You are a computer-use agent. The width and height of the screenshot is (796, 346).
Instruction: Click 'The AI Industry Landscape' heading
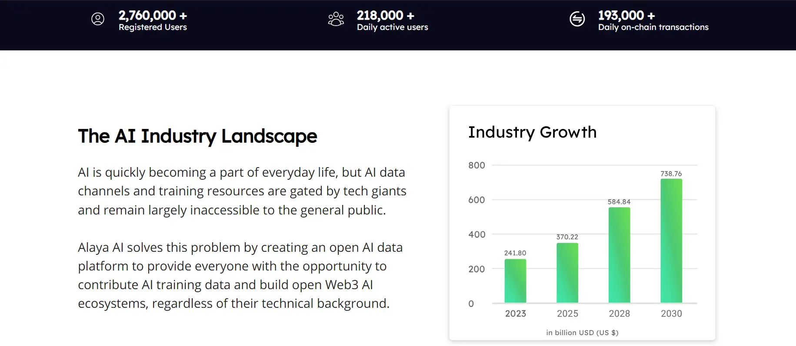pyautogui.click(x=197, y=136)
